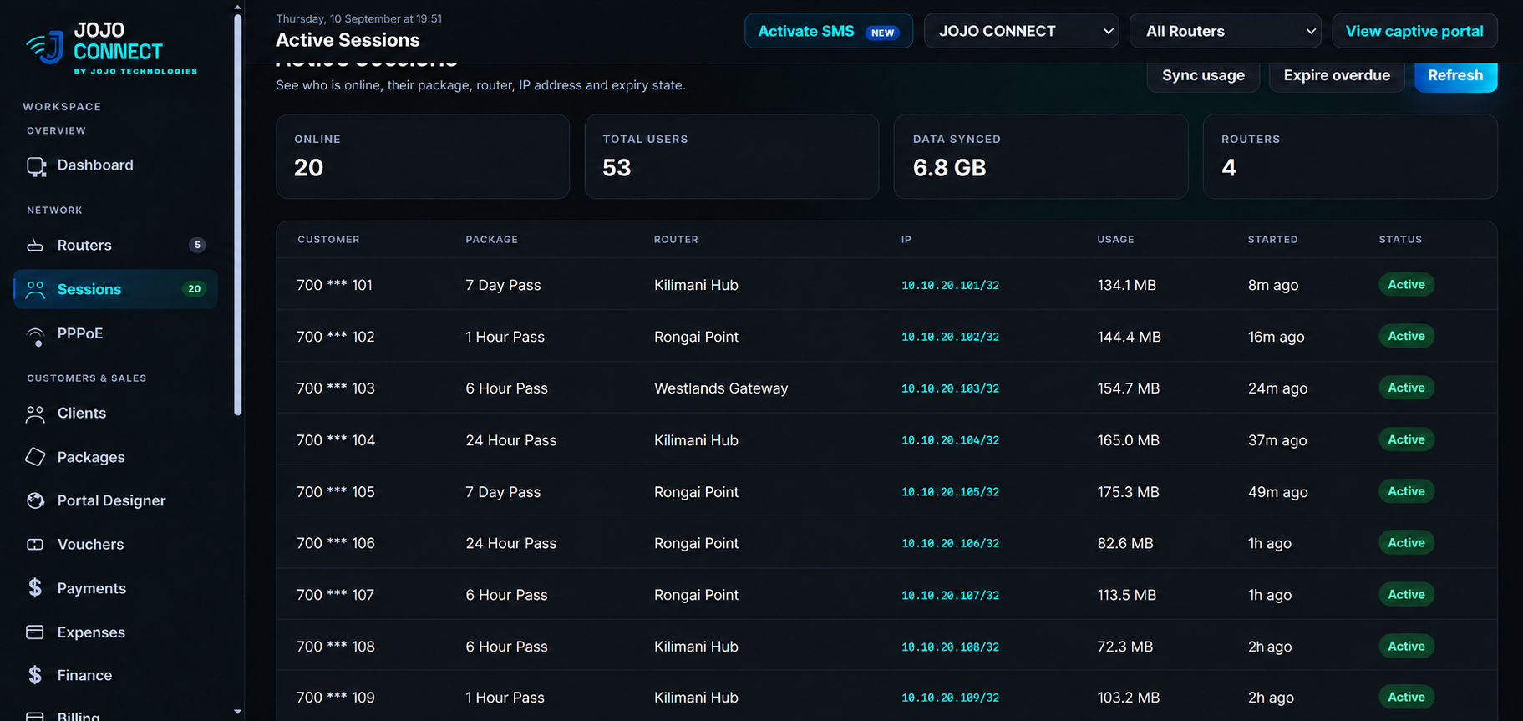Refresh the active sessions list
Screen dimensions: 1523x721
[1455, 75]
